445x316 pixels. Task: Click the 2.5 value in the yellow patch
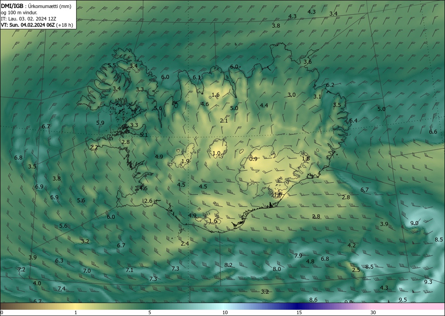356,270
